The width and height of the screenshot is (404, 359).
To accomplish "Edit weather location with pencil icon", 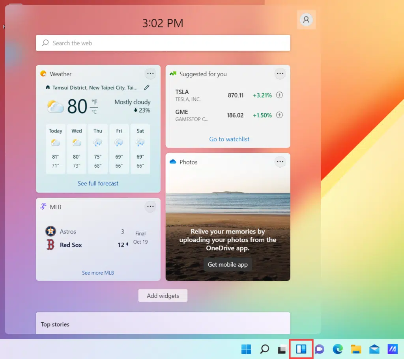I will [147, 88].
